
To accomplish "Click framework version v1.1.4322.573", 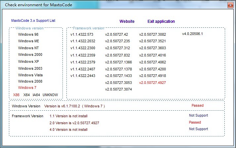I will tap(82, 34).
